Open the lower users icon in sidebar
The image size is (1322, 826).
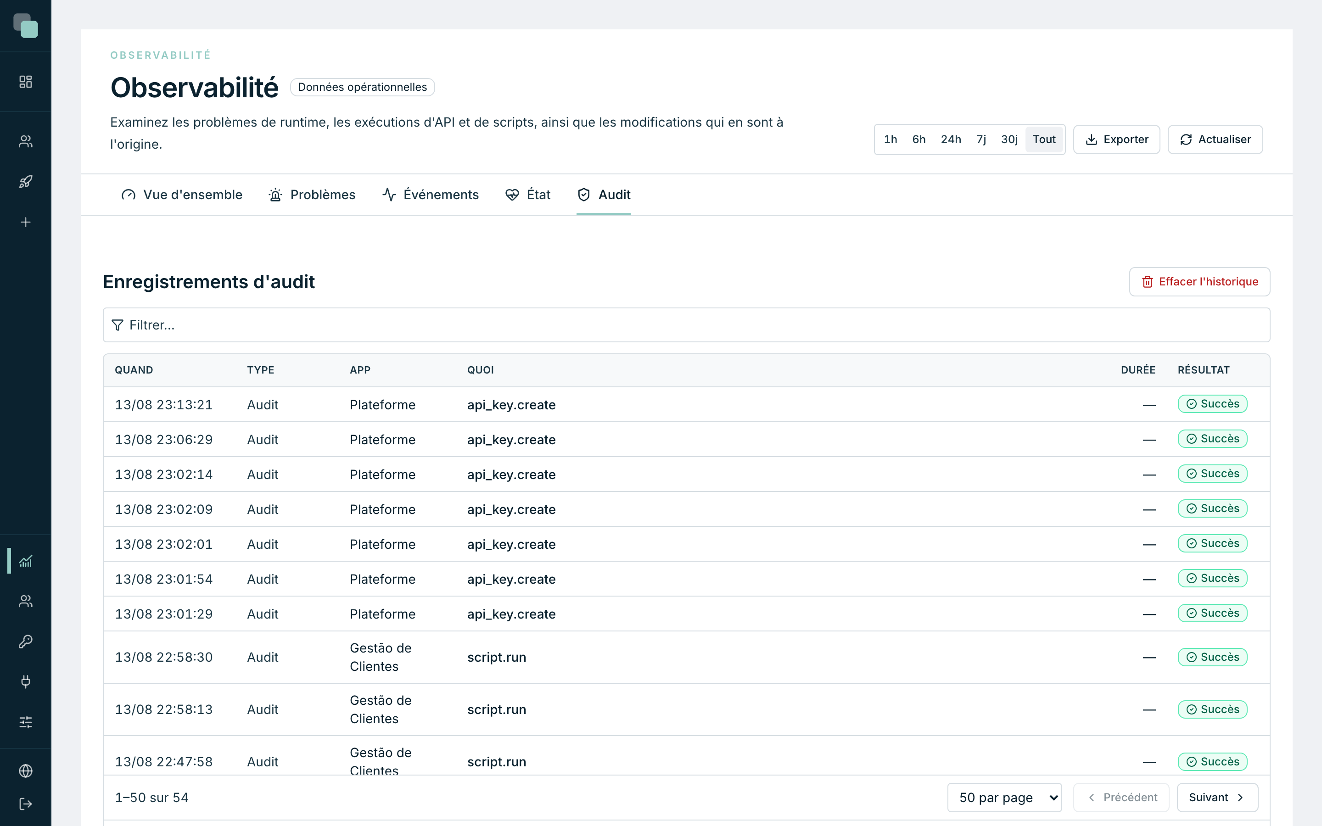[x=26, y=601]
